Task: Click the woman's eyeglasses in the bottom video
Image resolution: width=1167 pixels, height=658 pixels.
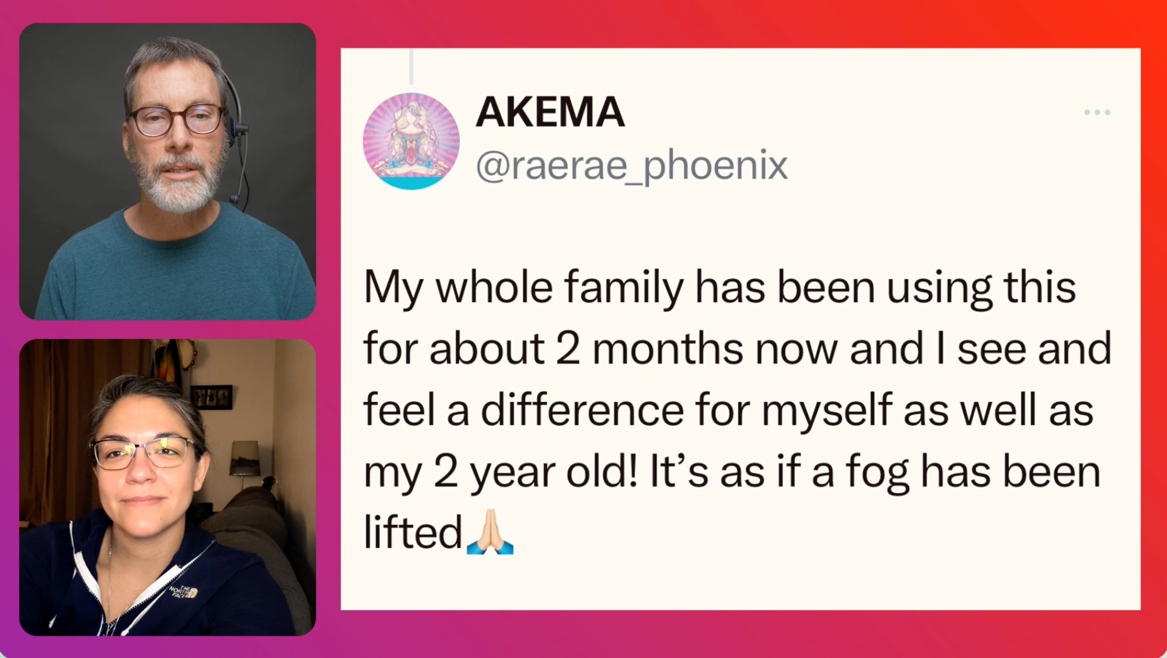Action: (143, 453)
